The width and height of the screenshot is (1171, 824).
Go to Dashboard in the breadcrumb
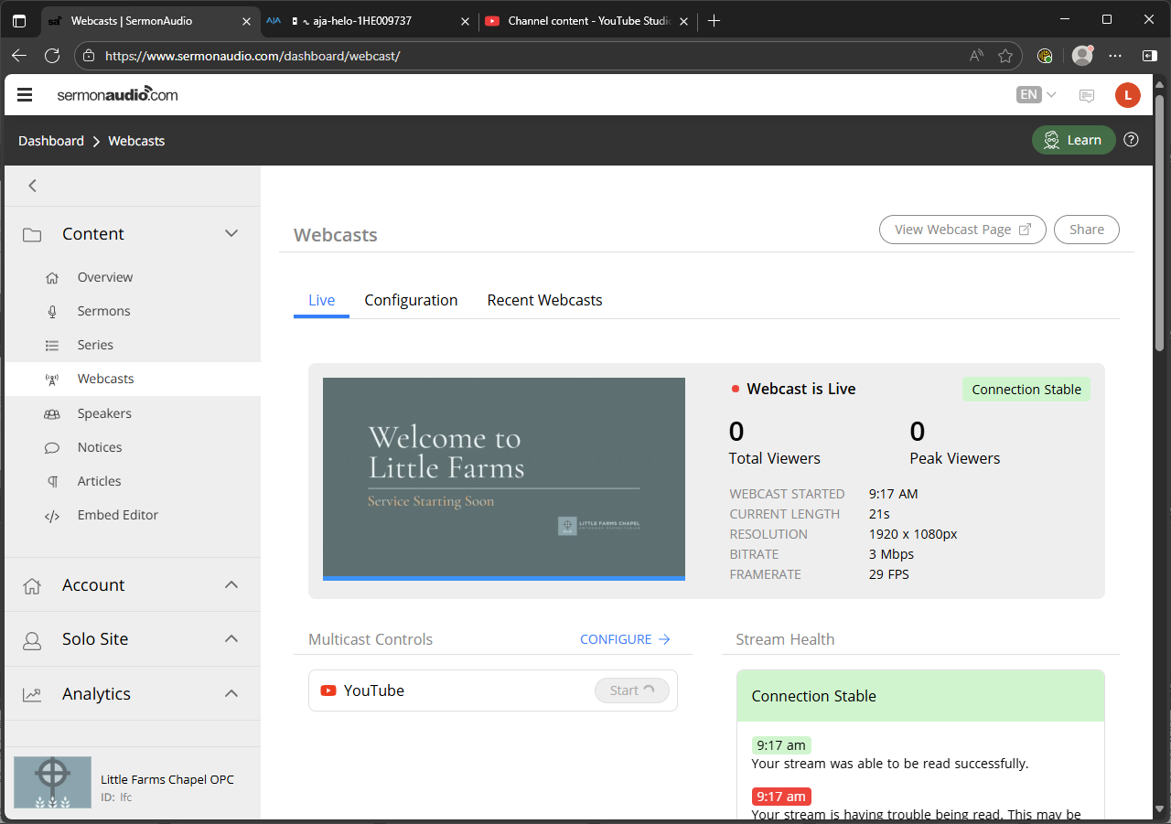[51, 141]
